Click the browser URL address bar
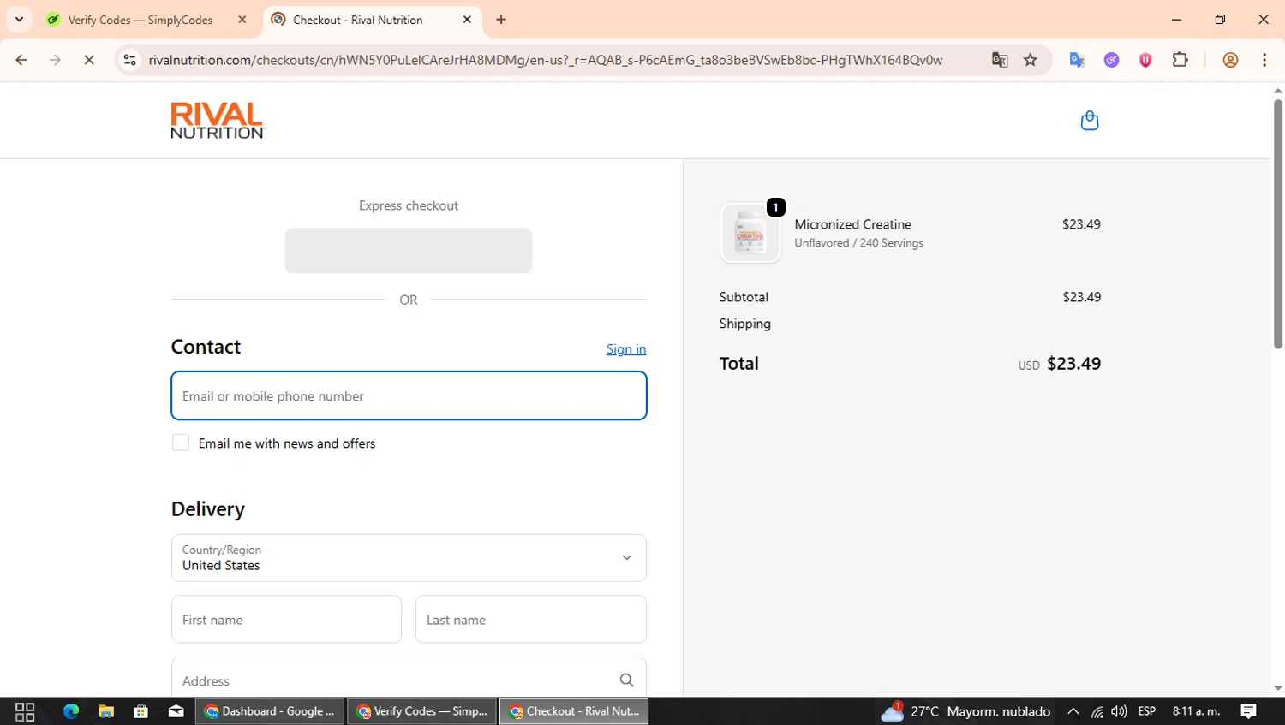 [546, 60]
